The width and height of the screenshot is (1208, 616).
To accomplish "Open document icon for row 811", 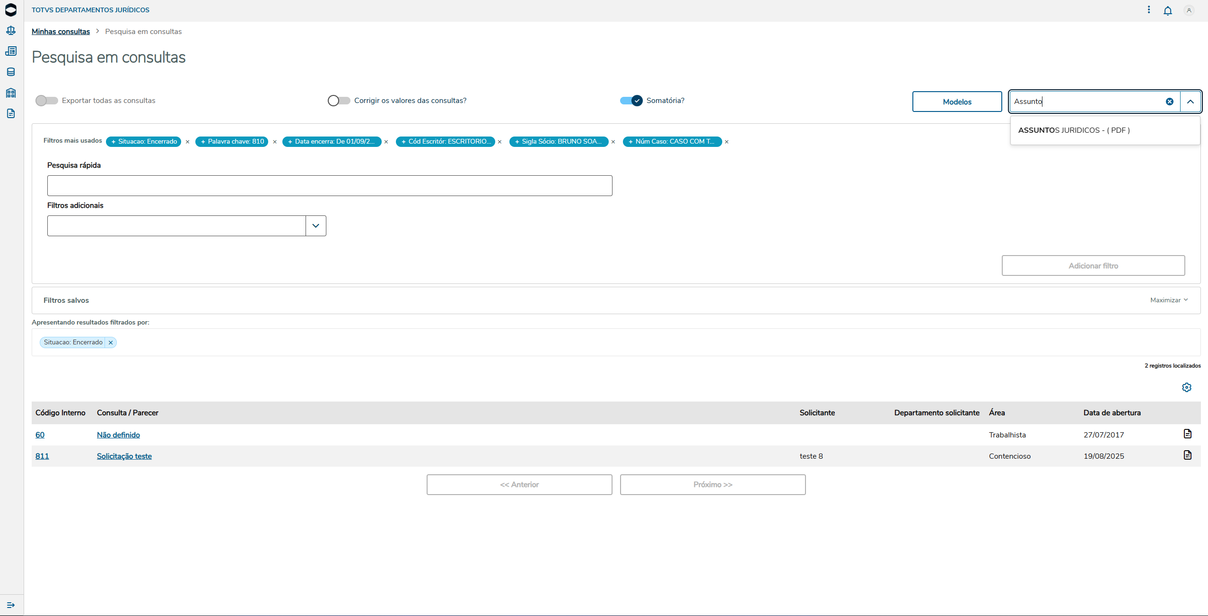I will coord(1187,455).
